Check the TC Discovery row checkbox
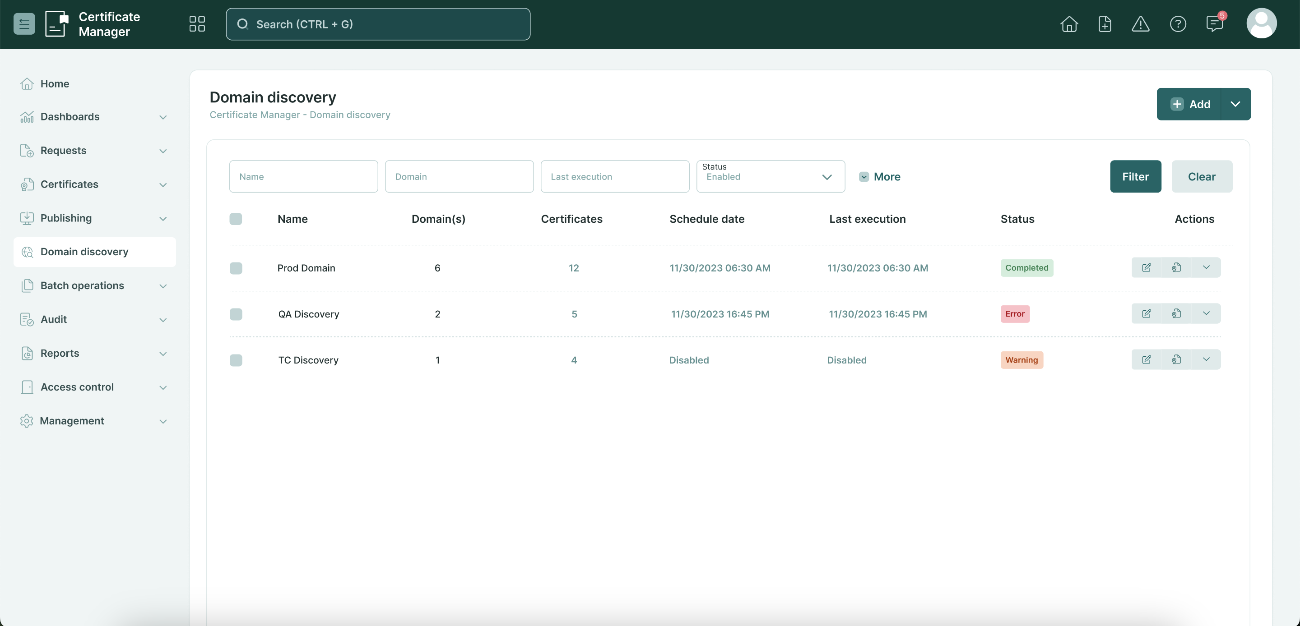The height and width of the screenshot is (626, 1300). (x=236, y=359)
